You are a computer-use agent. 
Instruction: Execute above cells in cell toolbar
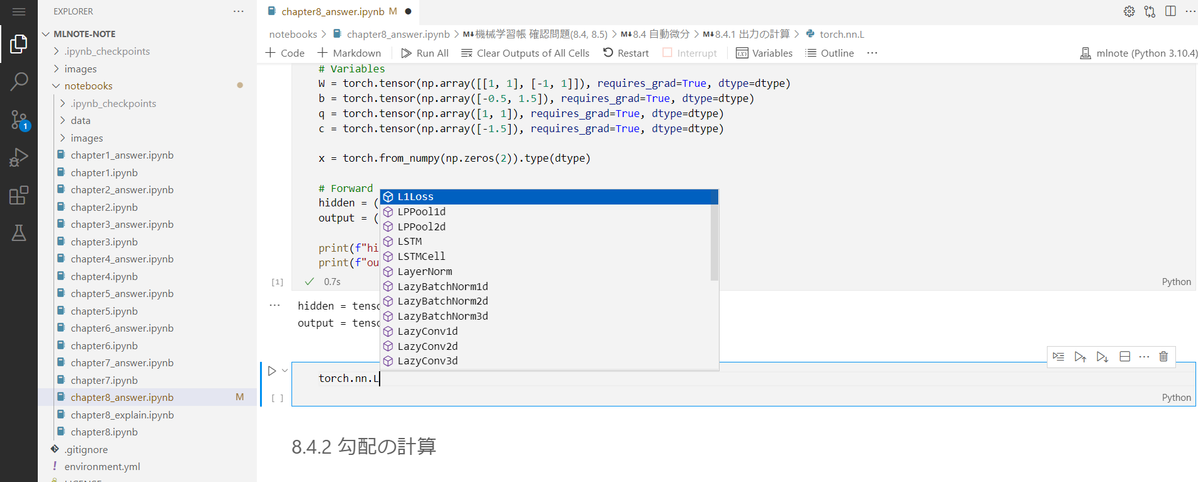point(1080,357)
